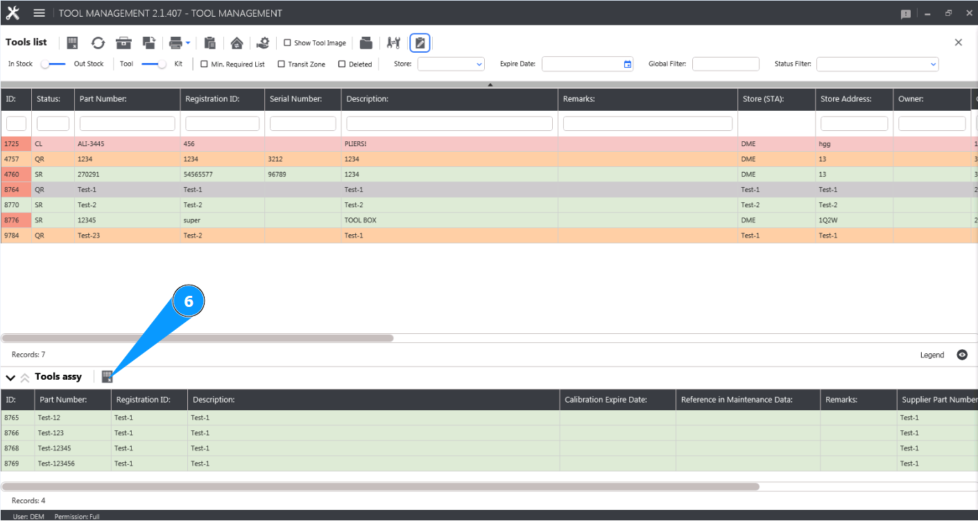Click the Tools assy horizontal scrollbar

[380, 486]
